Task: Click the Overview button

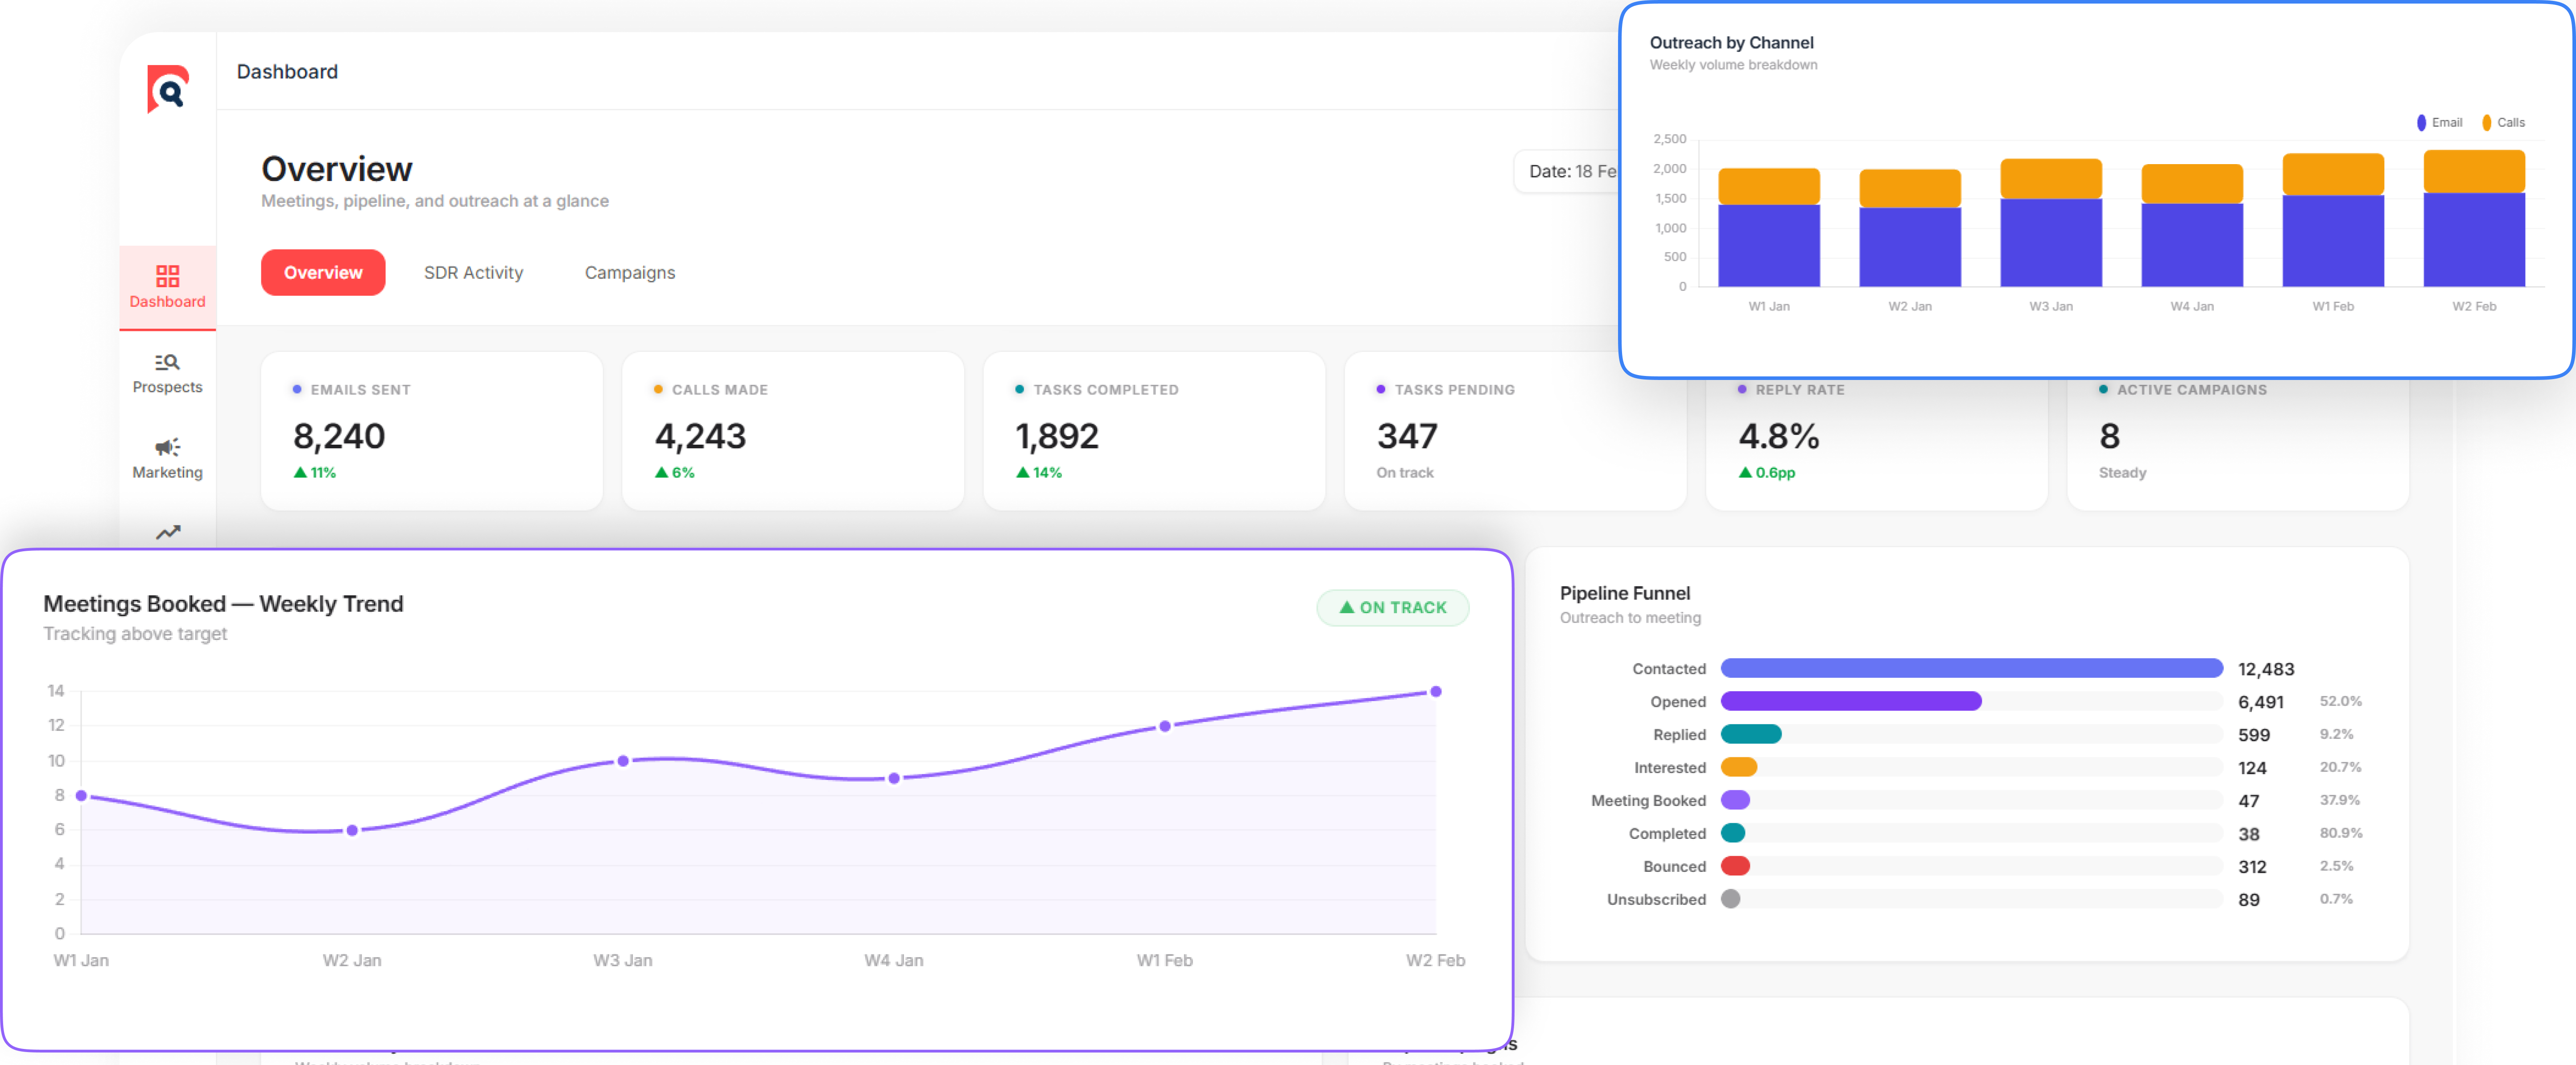Action: [x=322, y=272]
